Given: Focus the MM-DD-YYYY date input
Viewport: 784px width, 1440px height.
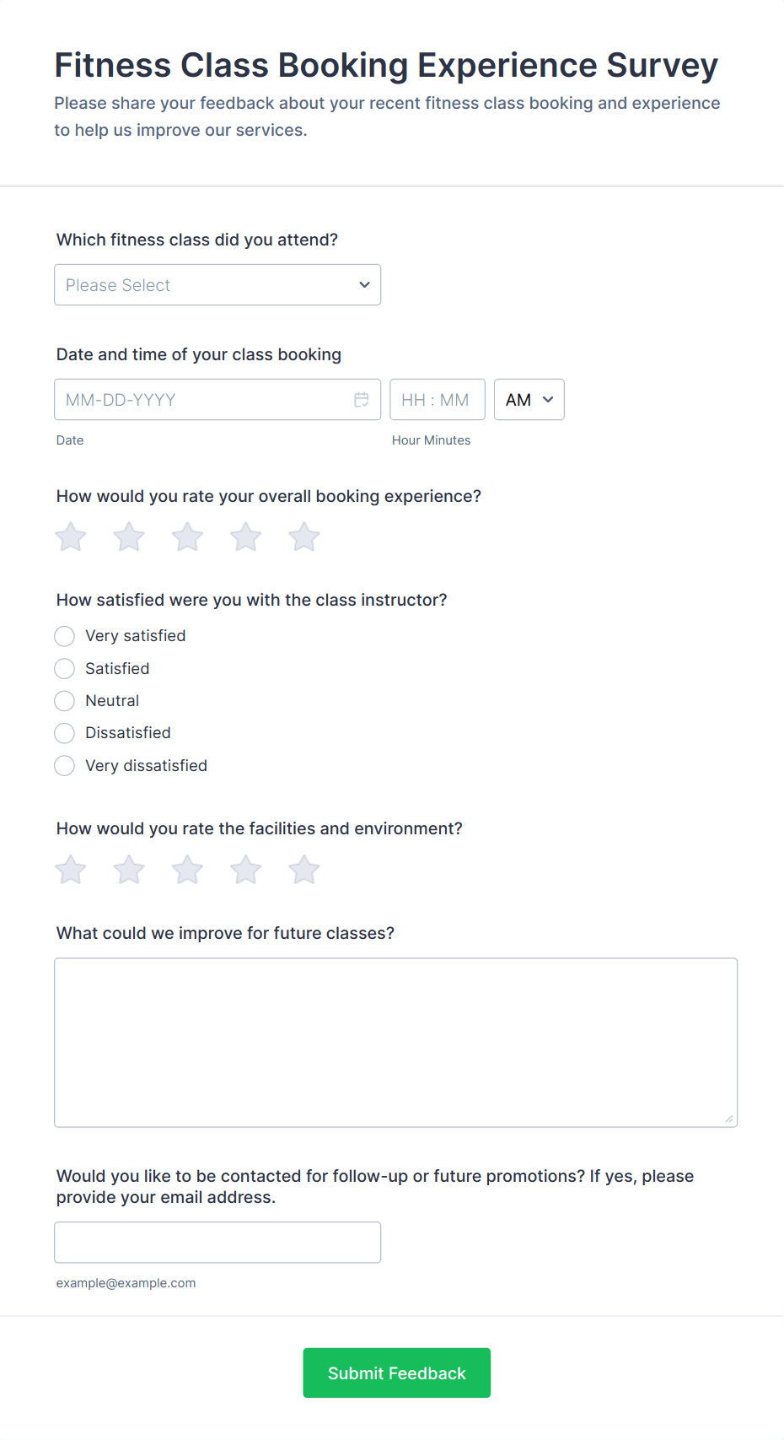Looking at the screenshot, I should coord(217,400).
